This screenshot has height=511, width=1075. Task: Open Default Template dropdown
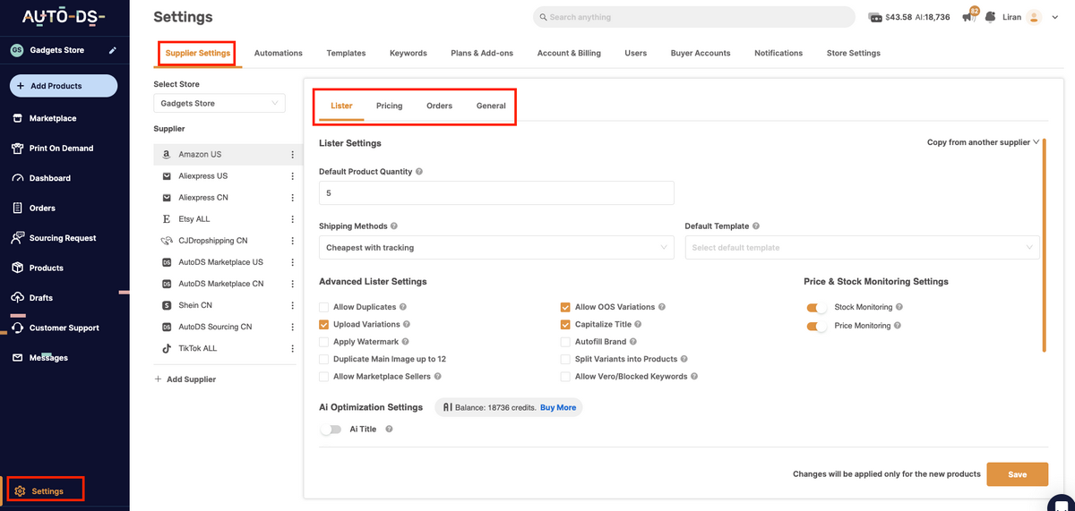pyautogui.click(x=862, y=248)
